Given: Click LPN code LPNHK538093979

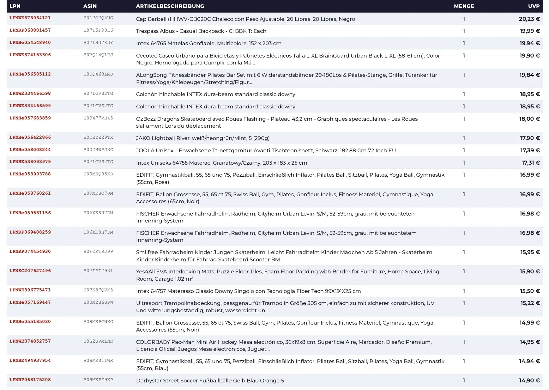Looking at the screenshot, I should tap(30, 162).
